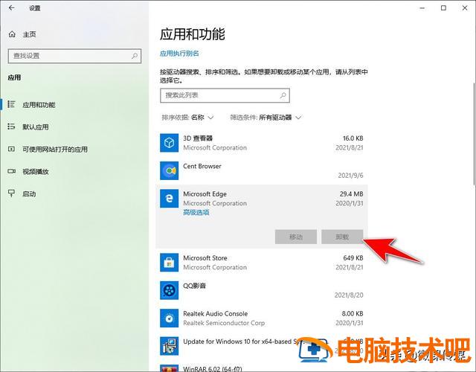The height and width of the screenshot is (372, 476).
Task: Click the 2021/9/6 install date
Action: (350, 176)
